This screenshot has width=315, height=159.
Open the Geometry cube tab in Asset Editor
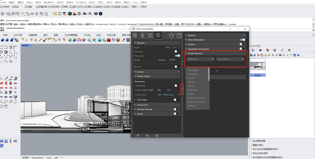[x=150, y=35]
